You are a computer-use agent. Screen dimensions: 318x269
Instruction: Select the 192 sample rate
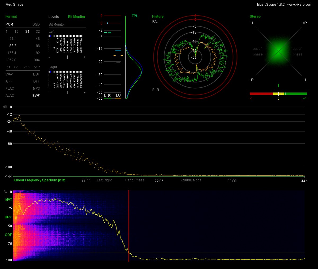coord(37,53)
